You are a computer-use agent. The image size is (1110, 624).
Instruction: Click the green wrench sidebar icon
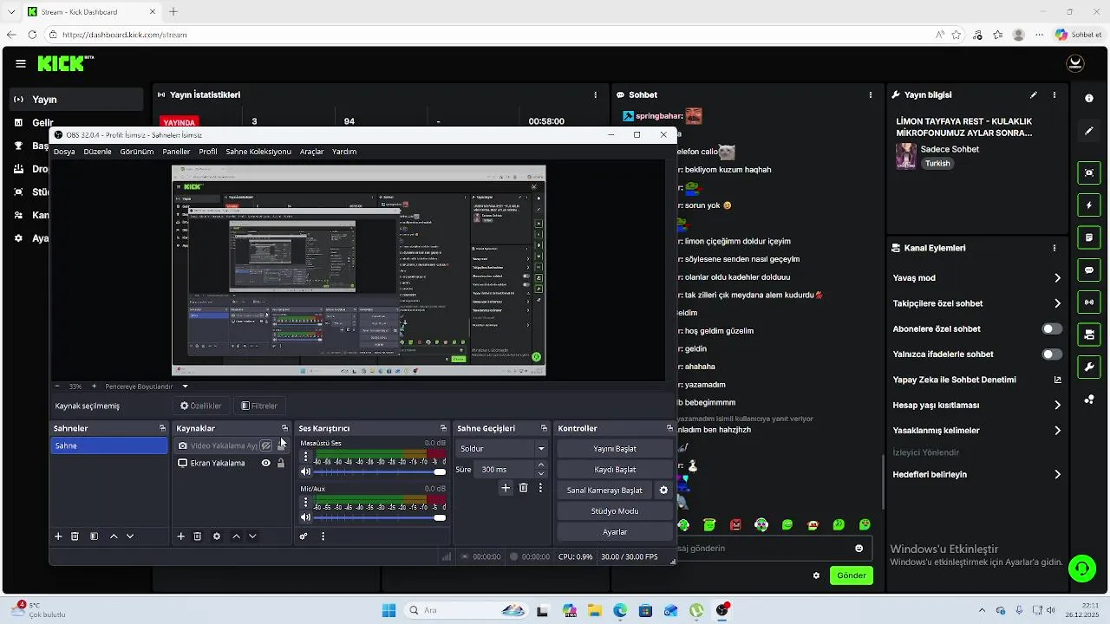(1089, 367)
